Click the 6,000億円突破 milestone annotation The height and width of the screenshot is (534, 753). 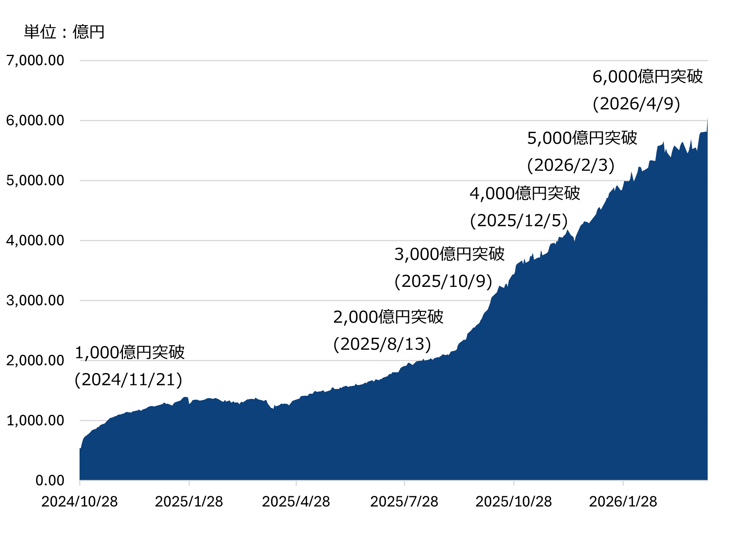(x=647, y=76)
